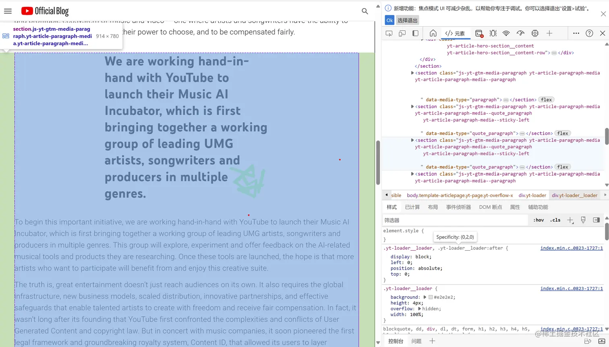Screen dimensions: 609x347
Task: Expand the last media--paragraph section node
Action: (x=412, y=174)
